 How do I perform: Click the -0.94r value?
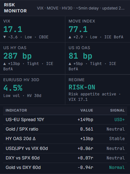click(85, 168)
